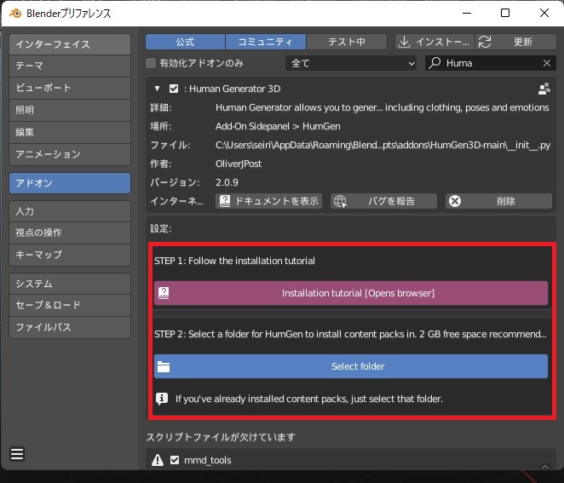This screenshot has height=483, width=564.
Task: Click the globe icon on bug report button
Action: click(x=340, y=201)
